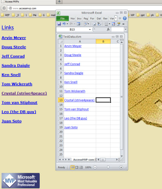The height and width of the screenshot is (189, 162).
Task: Click the Name Box showing B13
Action: (72, 29)
